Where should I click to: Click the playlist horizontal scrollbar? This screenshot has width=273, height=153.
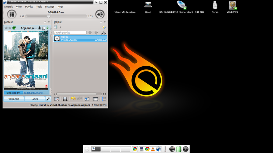pyautogui.click(x=76, y=94)
